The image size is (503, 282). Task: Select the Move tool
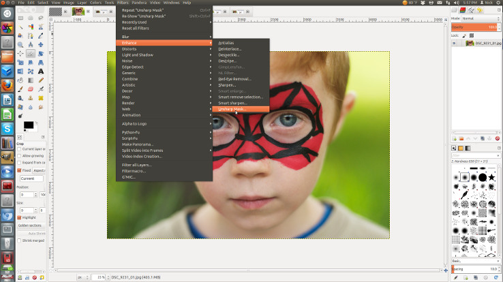(x=41, y=44)
